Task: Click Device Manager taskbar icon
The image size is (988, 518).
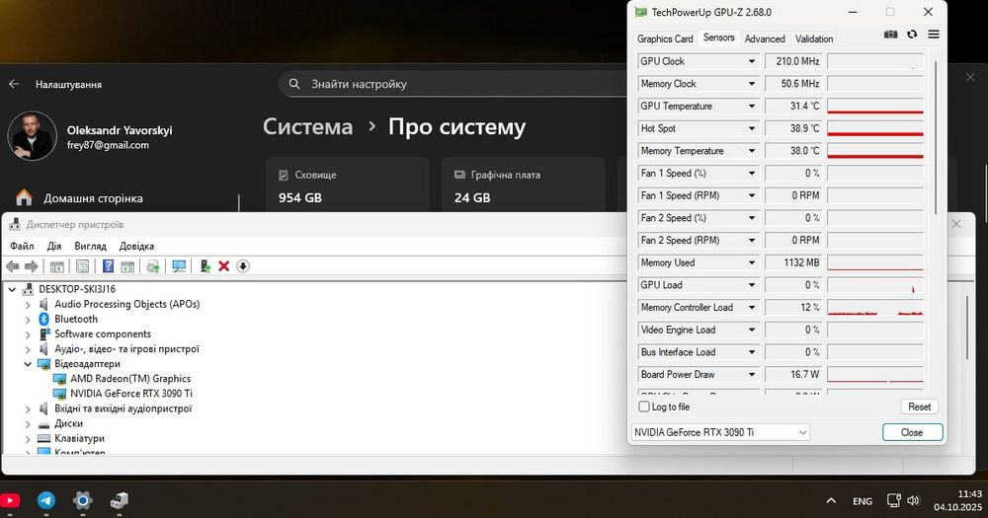Action: click(120, 500)
